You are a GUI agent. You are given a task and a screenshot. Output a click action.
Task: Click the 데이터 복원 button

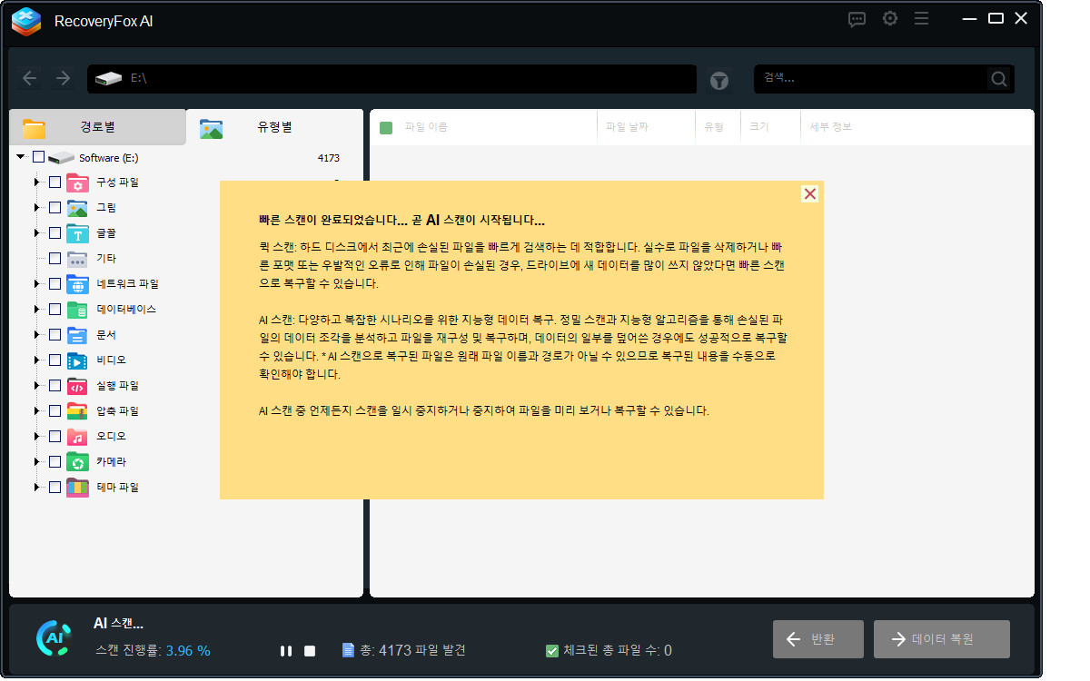(942, 638)
